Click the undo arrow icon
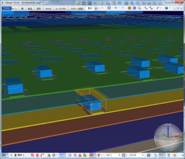Image resolution: width=185 pixels, height=159 pixels. tap(116, 8)
